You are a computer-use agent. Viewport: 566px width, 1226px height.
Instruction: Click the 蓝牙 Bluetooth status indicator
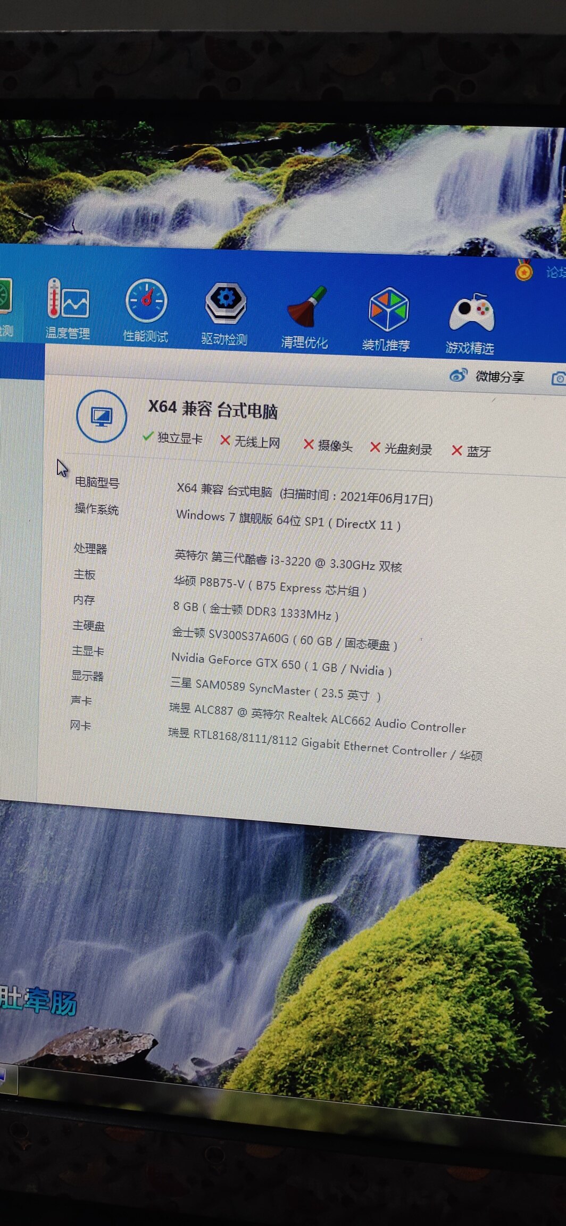coord(471,451)
